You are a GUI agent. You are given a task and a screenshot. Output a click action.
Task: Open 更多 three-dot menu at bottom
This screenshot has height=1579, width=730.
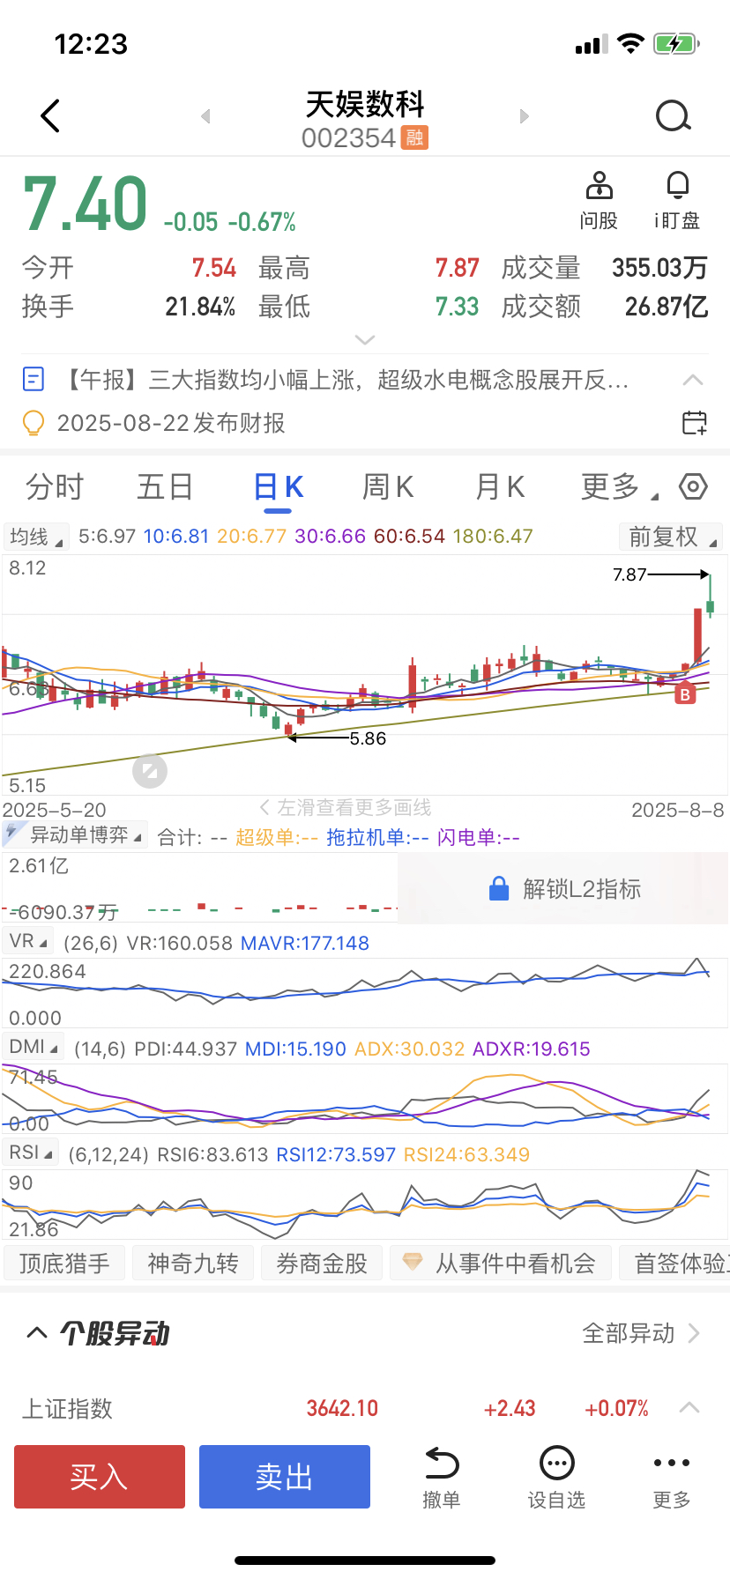pyautogui.click(x=672, y=1477)
